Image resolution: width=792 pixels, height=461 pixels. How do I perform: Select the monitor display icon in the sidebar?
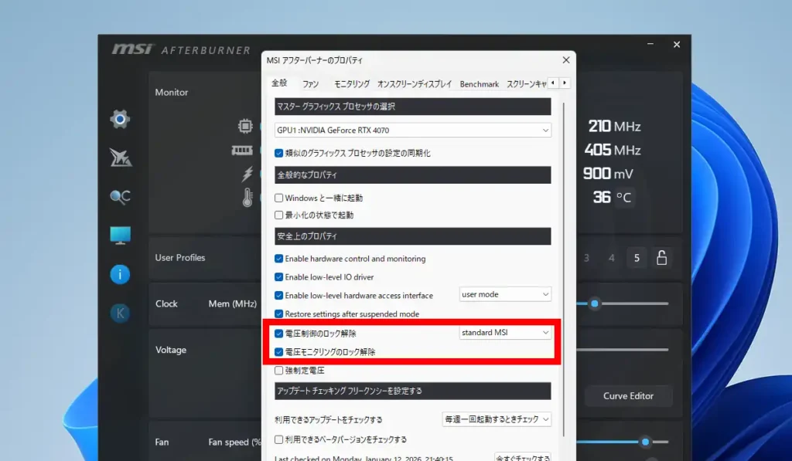(x=119, y=236)
